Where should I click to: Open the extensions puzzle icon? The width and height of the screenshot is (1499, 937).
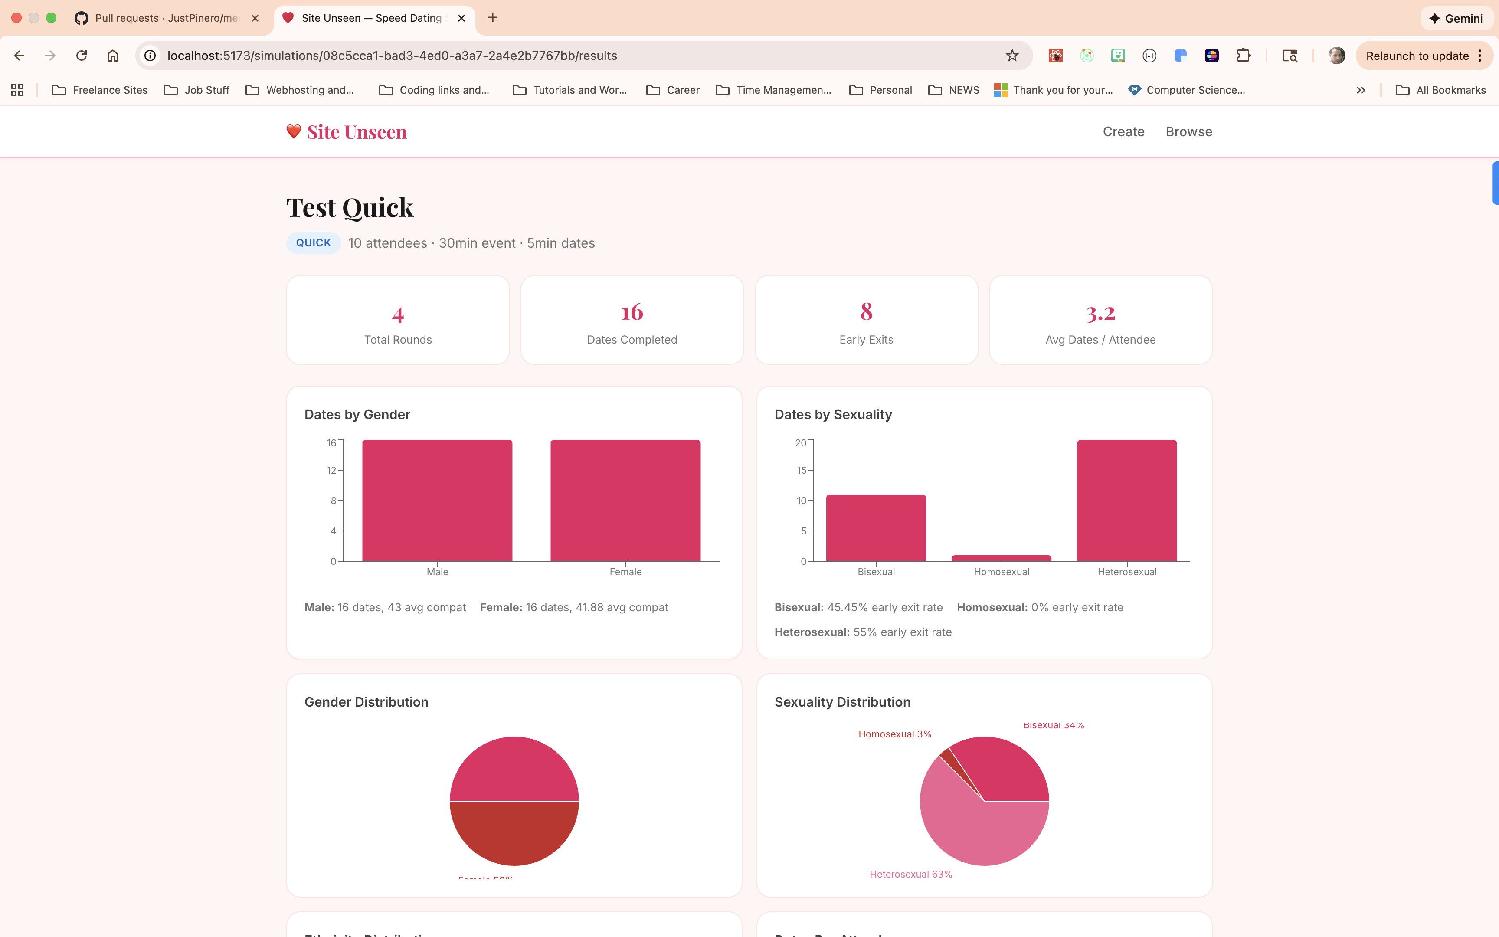pos(1243,56)
